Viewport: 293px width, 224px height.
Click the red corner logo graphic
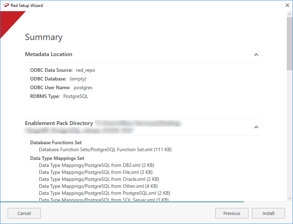9,21
